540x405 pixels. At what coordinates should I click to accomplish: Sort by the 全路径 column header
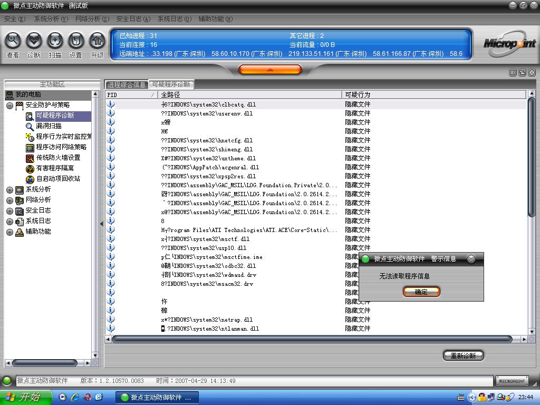click(x=249, y=95)
